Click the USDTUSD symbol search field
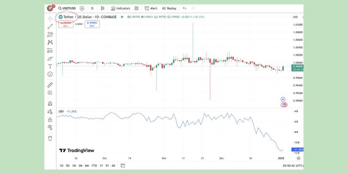 [x=68, y=8]
